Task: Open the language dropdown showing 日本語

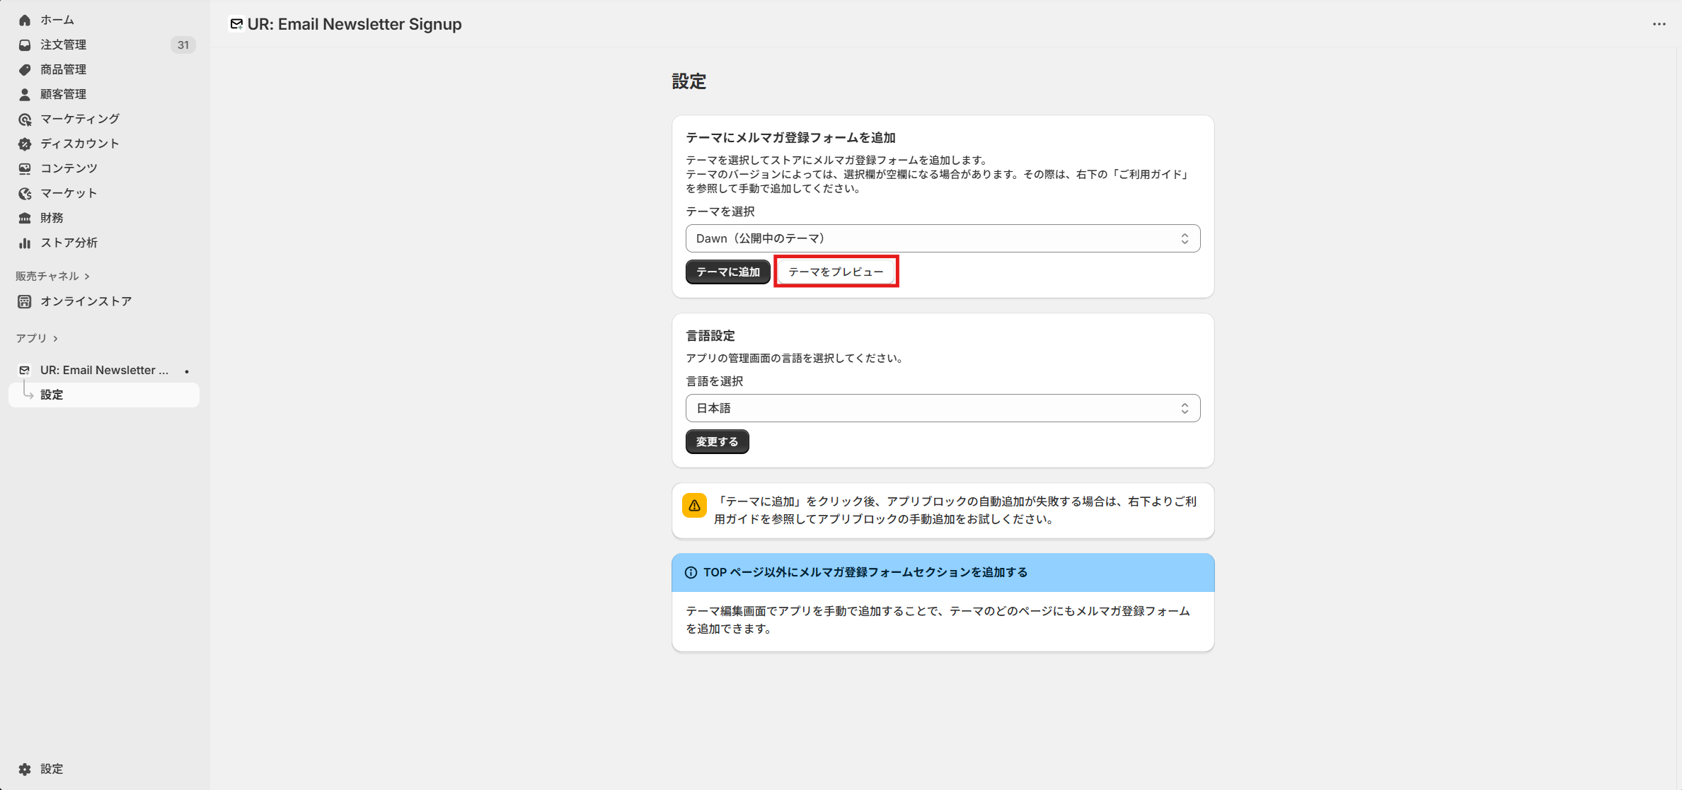Action: pyautogui.click(x=942, y=408)
